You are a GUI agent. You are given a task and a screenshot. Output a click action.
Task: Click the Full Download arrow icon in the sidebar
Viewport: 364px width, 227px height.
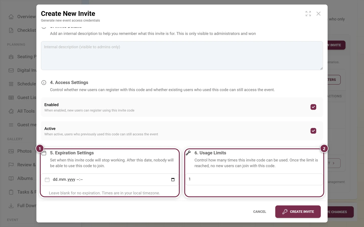pos(11,206)
